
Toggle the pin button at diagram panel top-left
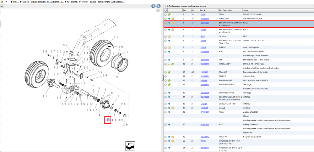click(x=1, y=6)
